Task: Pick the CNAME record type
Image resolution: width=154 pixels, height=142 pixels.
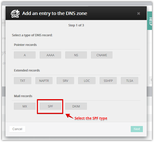Action: click(102, 55)
